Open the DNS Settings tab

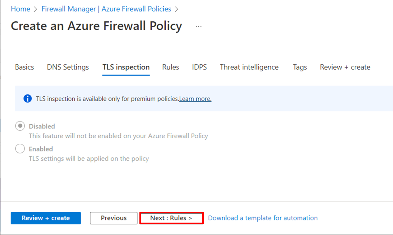point(68,67)
